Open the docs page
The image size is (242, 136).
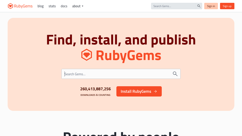(64, 6)
